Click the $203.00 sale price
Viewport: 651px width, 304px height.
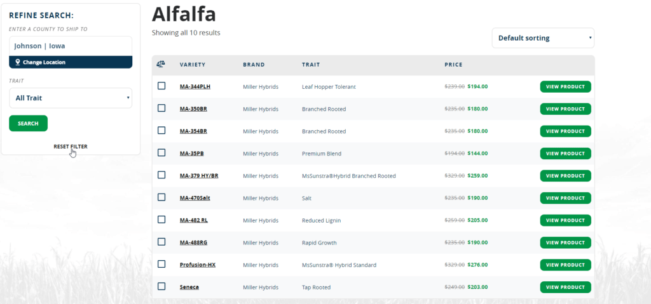[477, 287]
